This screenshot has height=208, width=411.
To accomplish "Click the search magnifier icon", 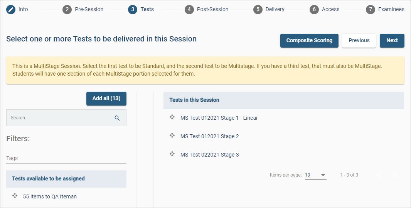I will tap(117, 118).
